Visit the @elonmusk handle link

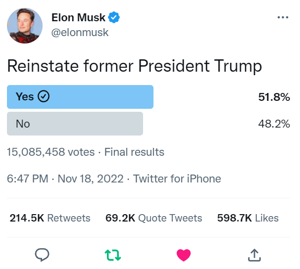point(80,32)
